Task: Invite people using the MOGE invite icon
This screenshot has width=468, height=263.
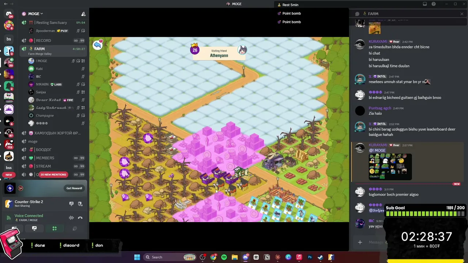Action: pos(83,14)
